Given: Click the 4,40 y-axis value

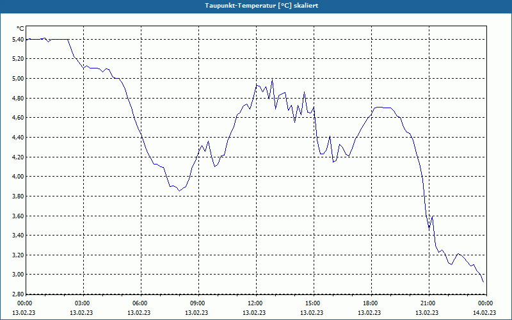Looking at the screenshot, I should 17,138.
